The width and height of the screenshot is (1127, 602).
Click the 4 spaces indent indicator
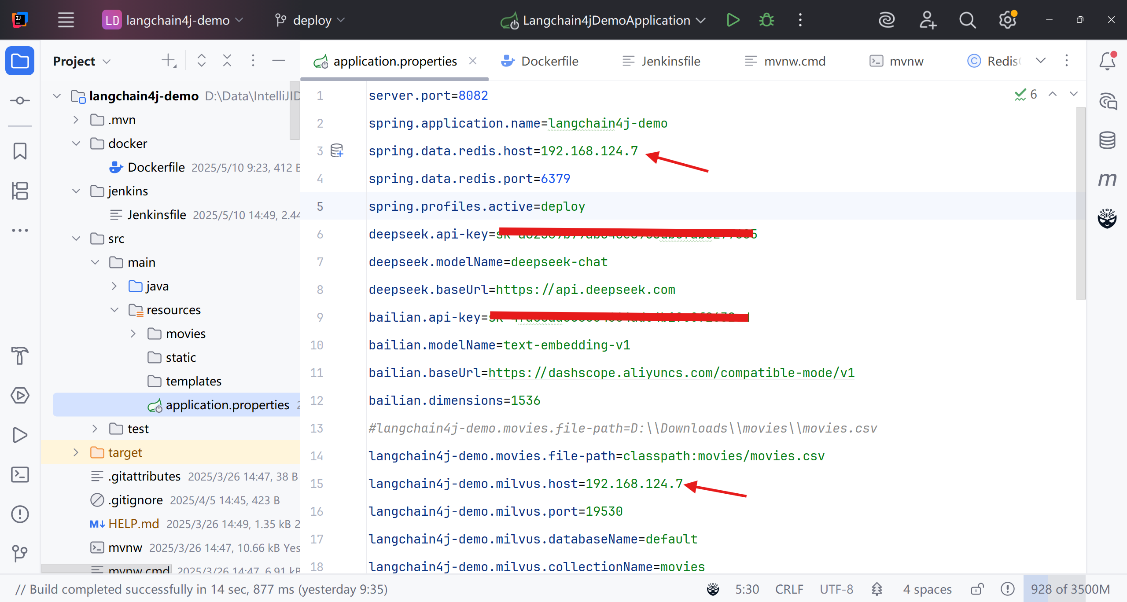tap(927, 589)
